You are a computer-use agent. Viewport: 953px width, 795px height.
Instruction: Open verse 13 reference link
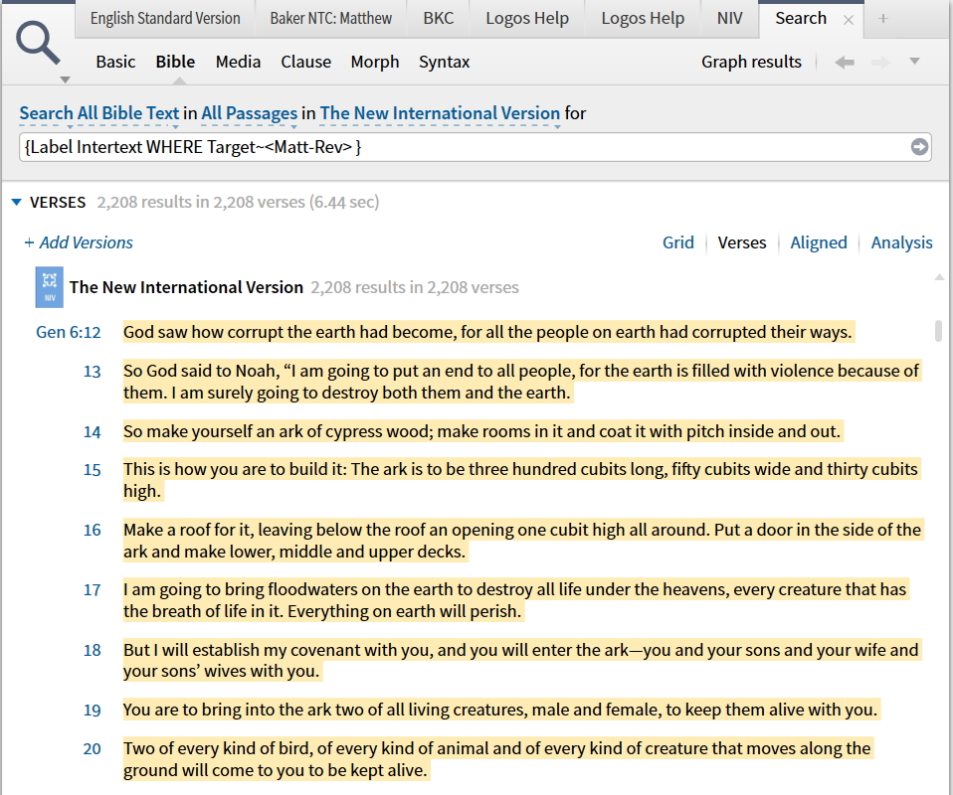pyautogui.click(x=92, y=372)
